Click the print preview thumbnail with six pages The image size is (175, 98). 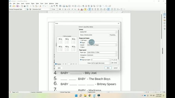point(67,45)
